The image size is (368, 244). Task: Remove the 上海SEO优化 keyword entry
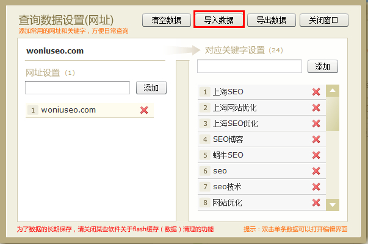[316, 124]
